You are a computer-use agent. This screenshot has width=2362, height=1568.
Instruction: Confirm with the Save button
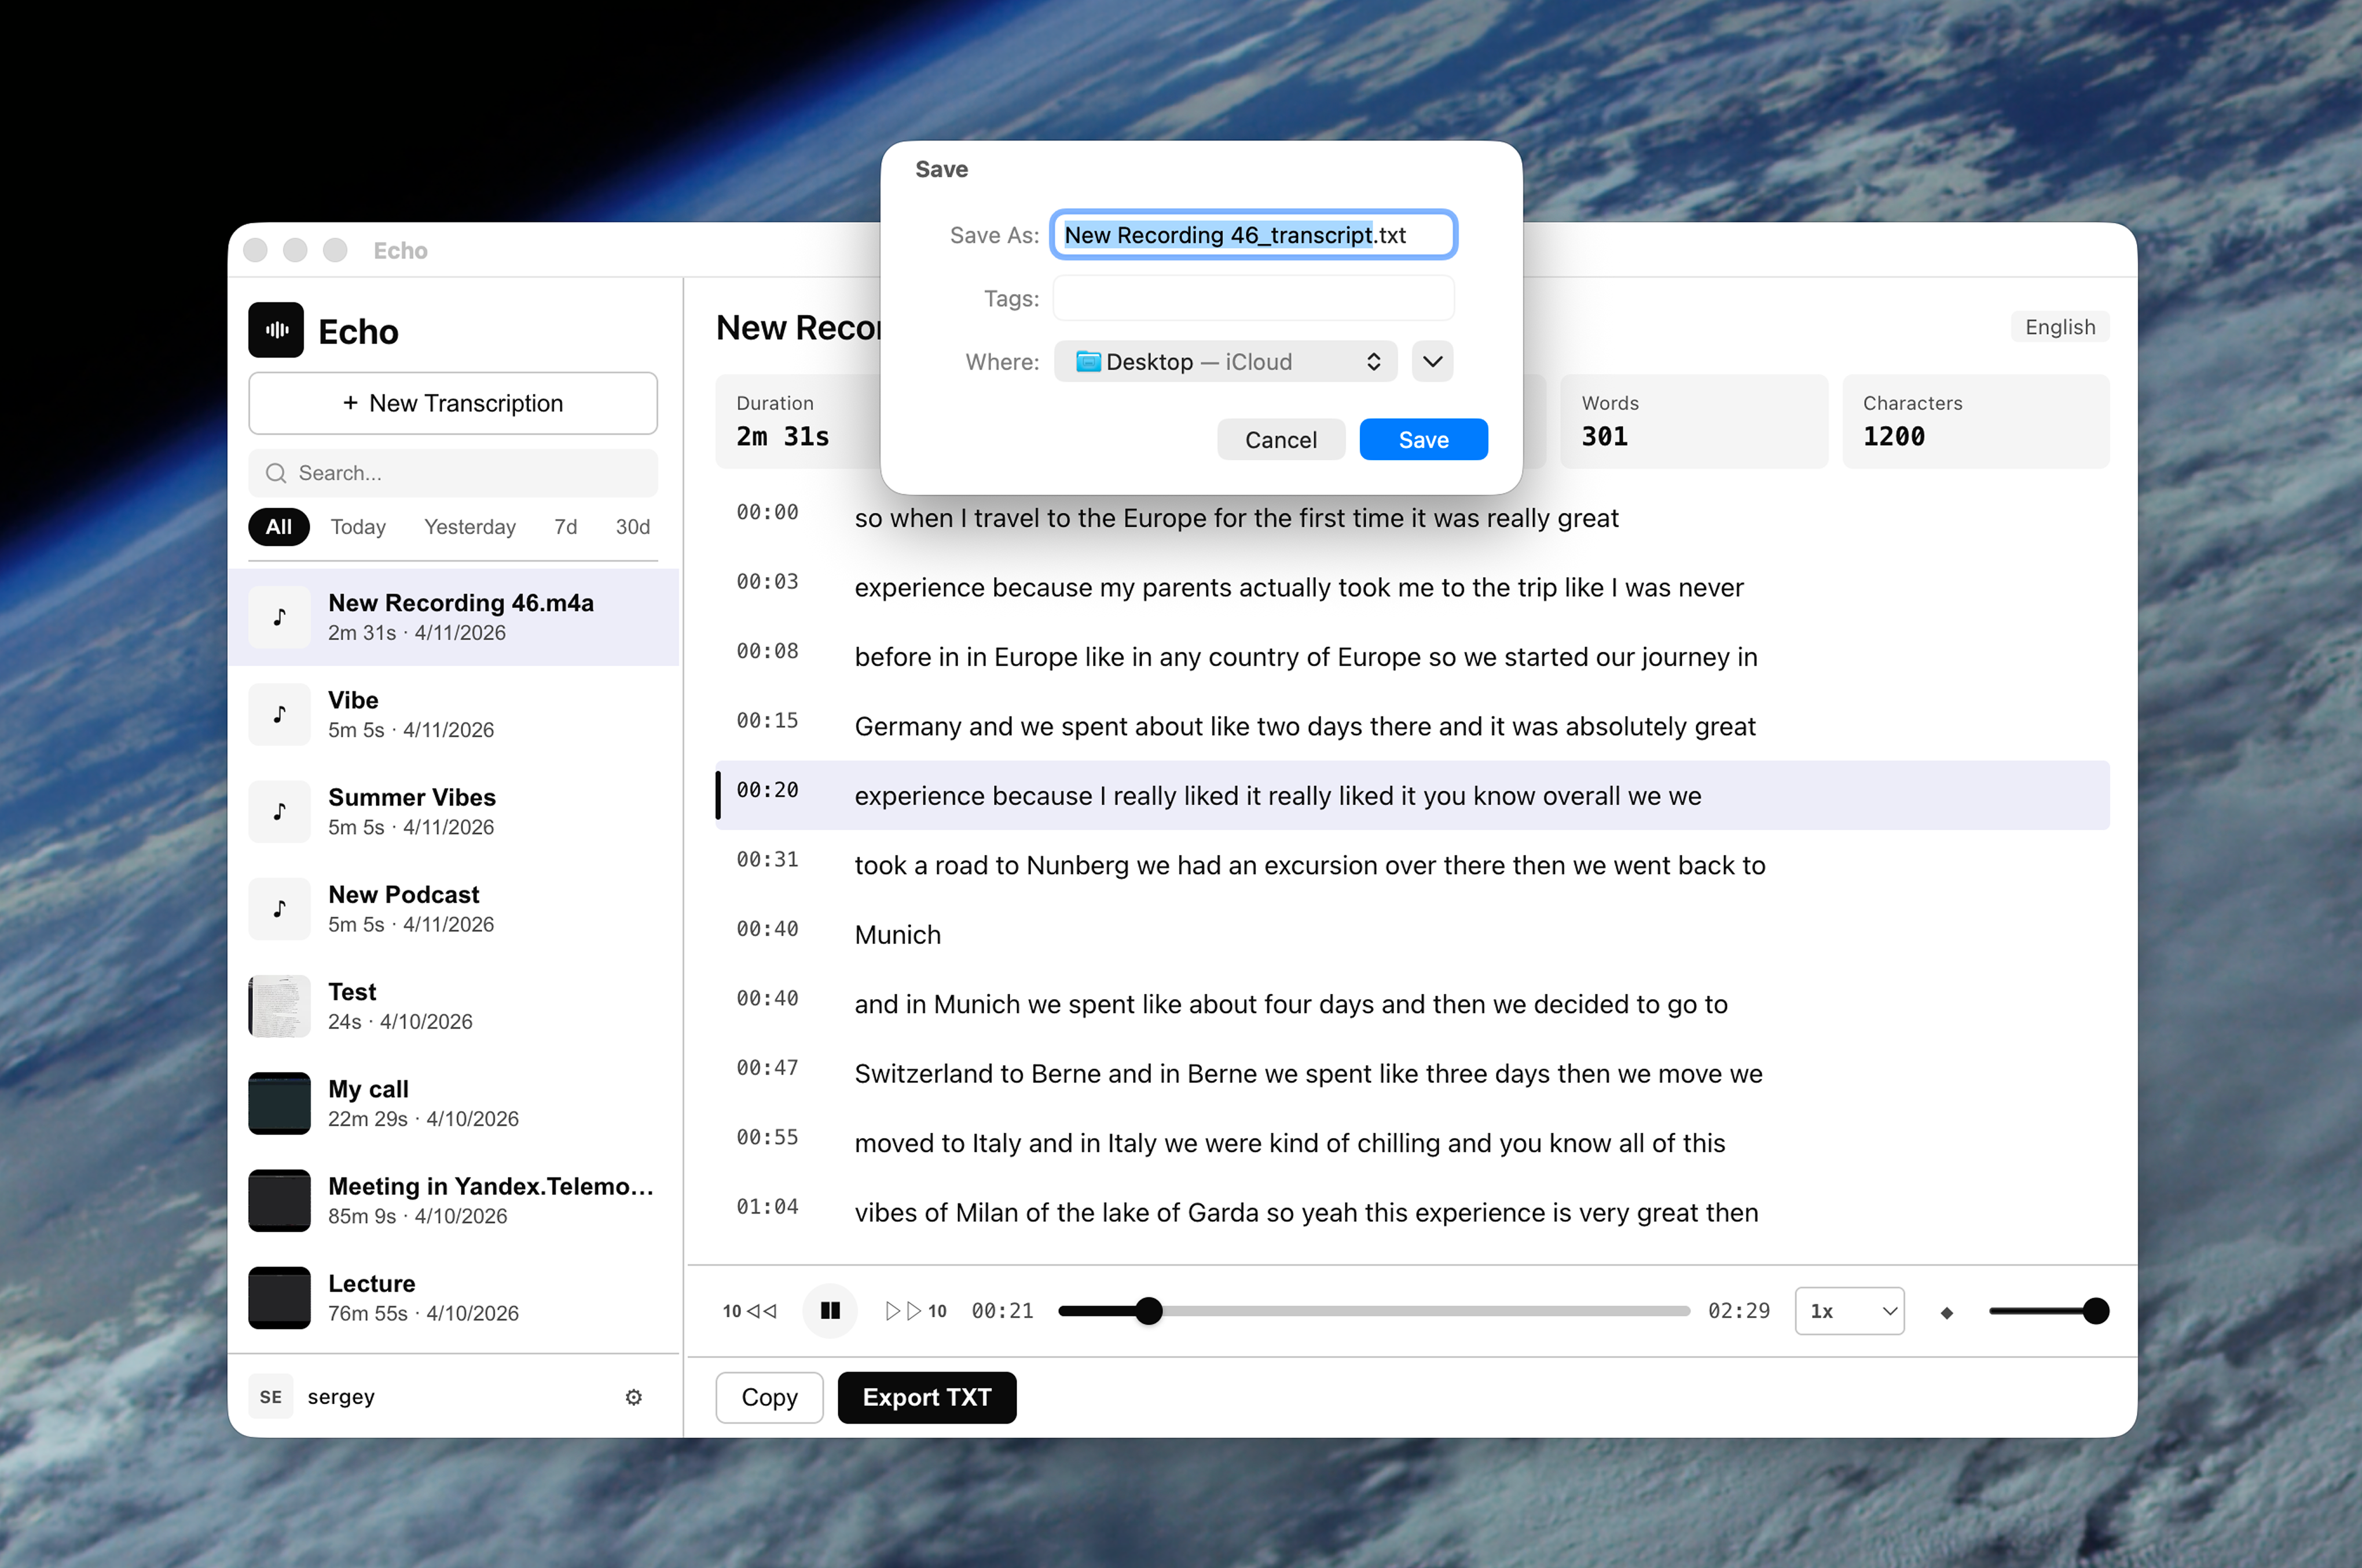(x=1423, y=439)
